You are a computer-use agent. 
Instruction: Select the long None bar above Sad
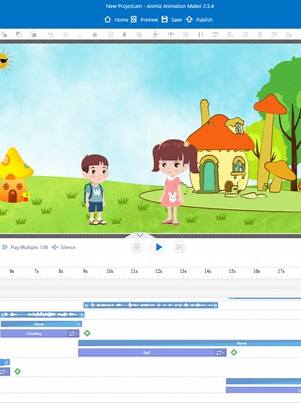[x=190, y=343]
